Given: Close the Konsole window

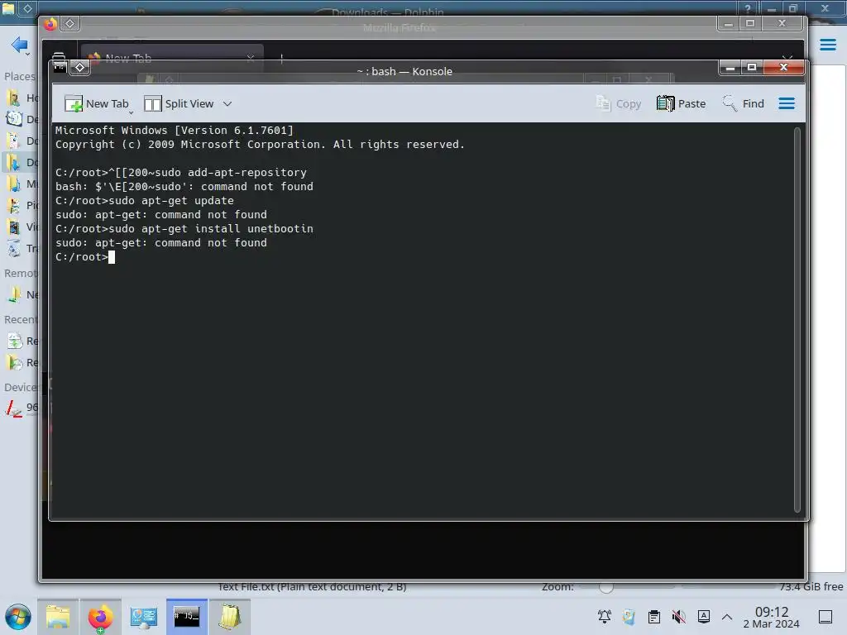Looking at the screenshot, I should (x=784, y=68).
